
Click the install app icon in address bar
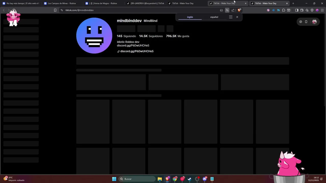pyautogui.click(x=221, y=10)
